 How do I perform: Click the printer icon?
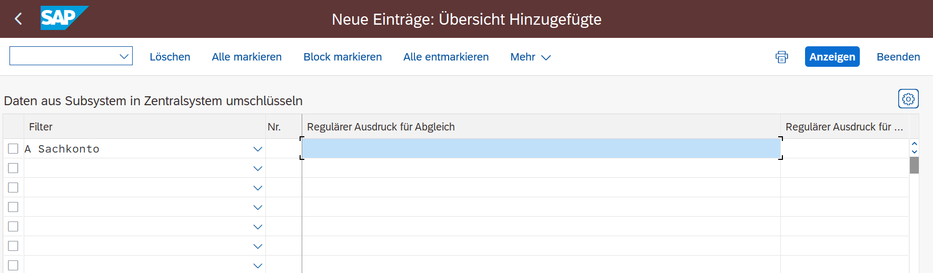tap(782, 57)
